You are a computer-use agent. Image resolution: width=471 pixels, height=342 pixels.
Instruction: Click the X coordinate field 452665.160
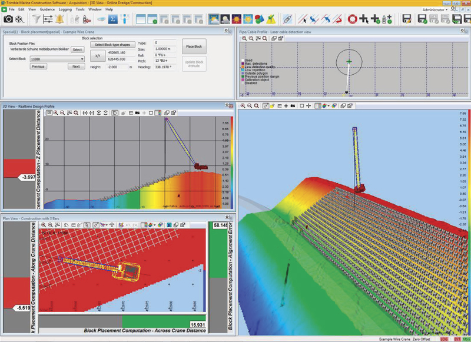(x=121, y=52)
